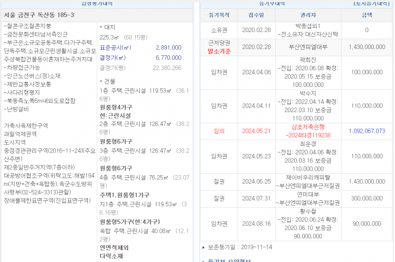Click 원룸형5가구(현:4가구) bold text
Screen dimensions: 395x262
(130, 222)
